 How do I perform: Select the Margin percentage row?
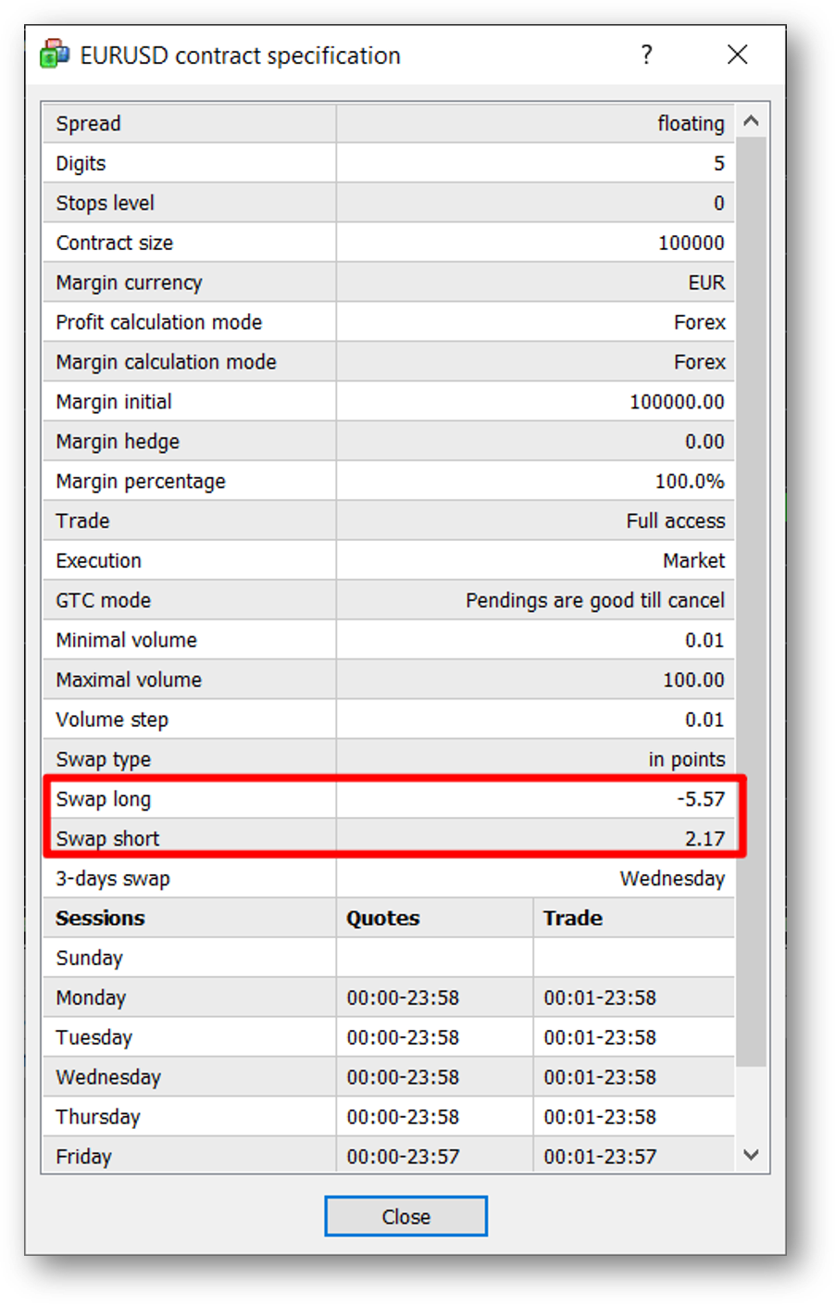click(x=389, y=481)
